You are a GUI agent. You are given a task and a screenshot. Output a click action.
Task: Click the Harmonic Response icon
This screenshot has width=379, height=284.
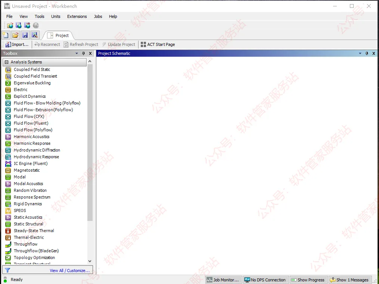pyautogui.click(x=8, y=143)
